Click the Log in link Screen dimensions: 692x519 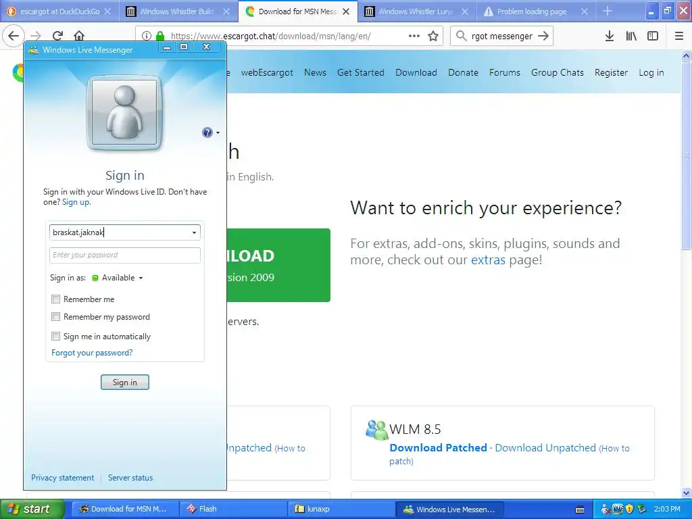pyautogui.click(x=651, y=72)
